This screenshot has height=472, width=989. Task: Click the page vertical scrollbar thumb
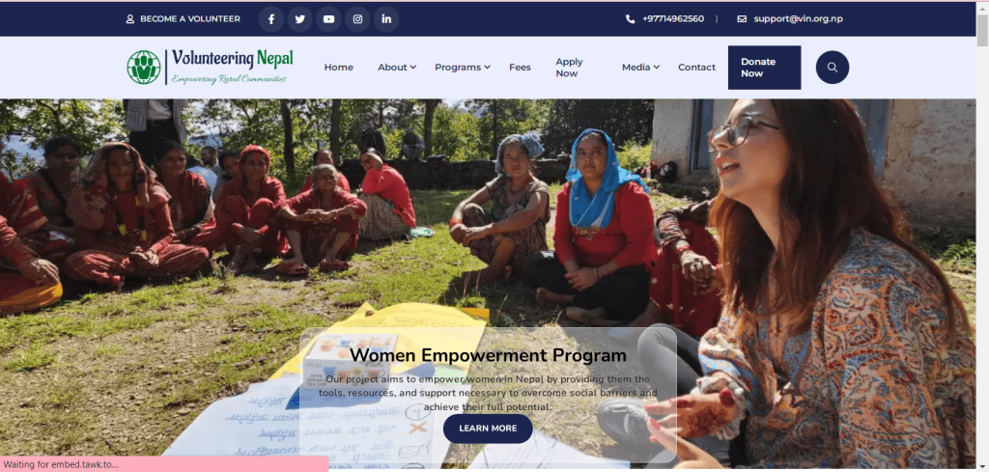tap(982, 30)
